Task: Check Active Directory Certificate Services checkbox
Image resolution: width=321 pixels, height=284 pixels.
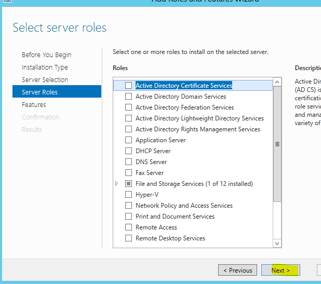Action: (128, 85)
